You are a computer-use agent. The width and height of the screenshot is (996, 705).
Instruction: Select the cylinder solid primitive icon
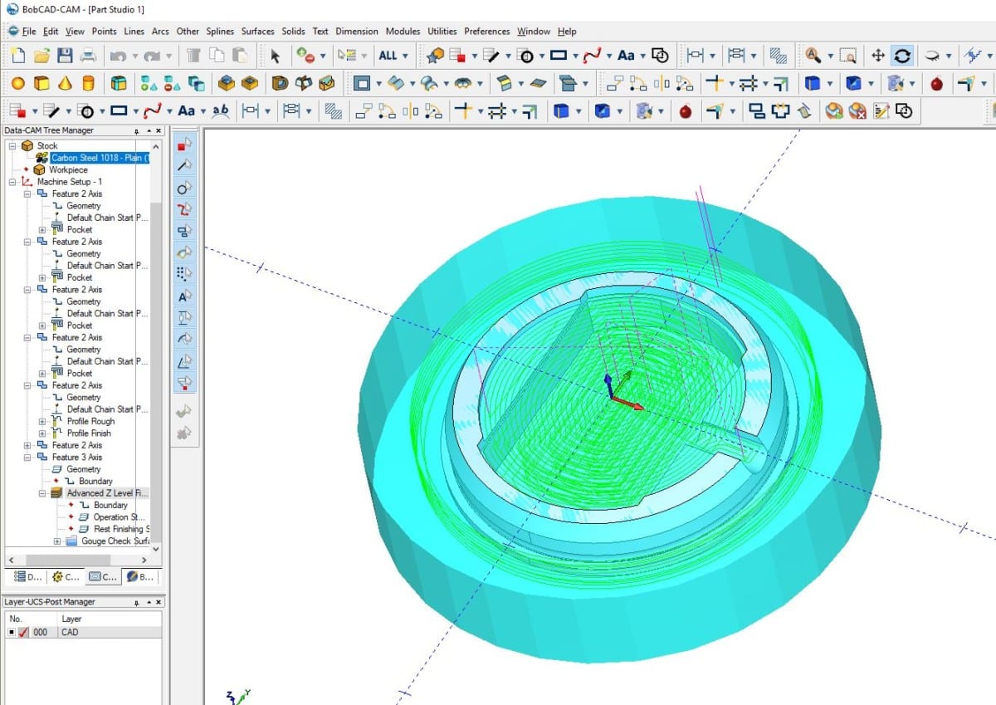(88, 84)
